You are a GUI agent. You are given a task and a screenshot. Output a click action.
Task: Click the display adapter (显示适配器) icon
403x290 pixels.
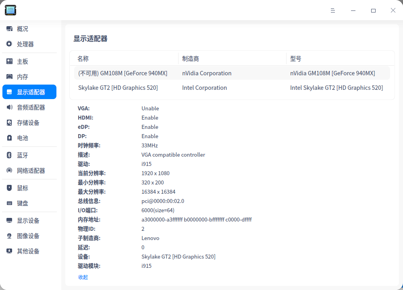tap(9, 92)
